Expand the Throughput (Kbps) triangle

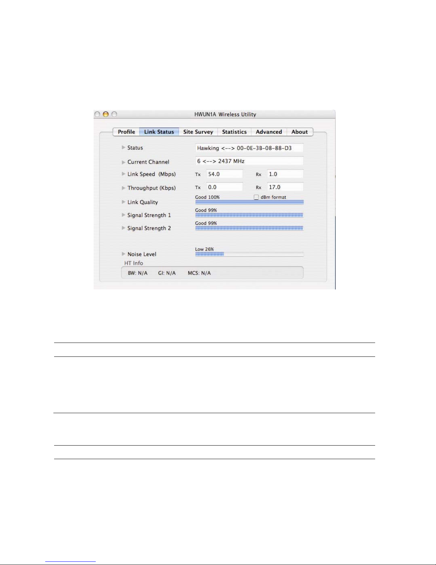click(124, 188)
